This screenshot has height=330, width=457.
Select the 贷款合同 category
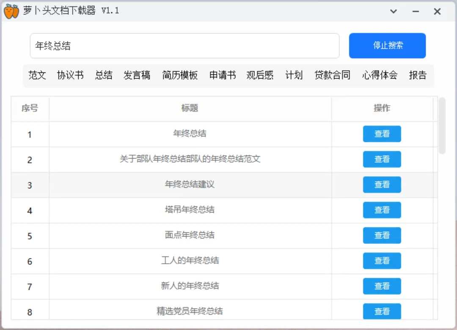point(332,75)
